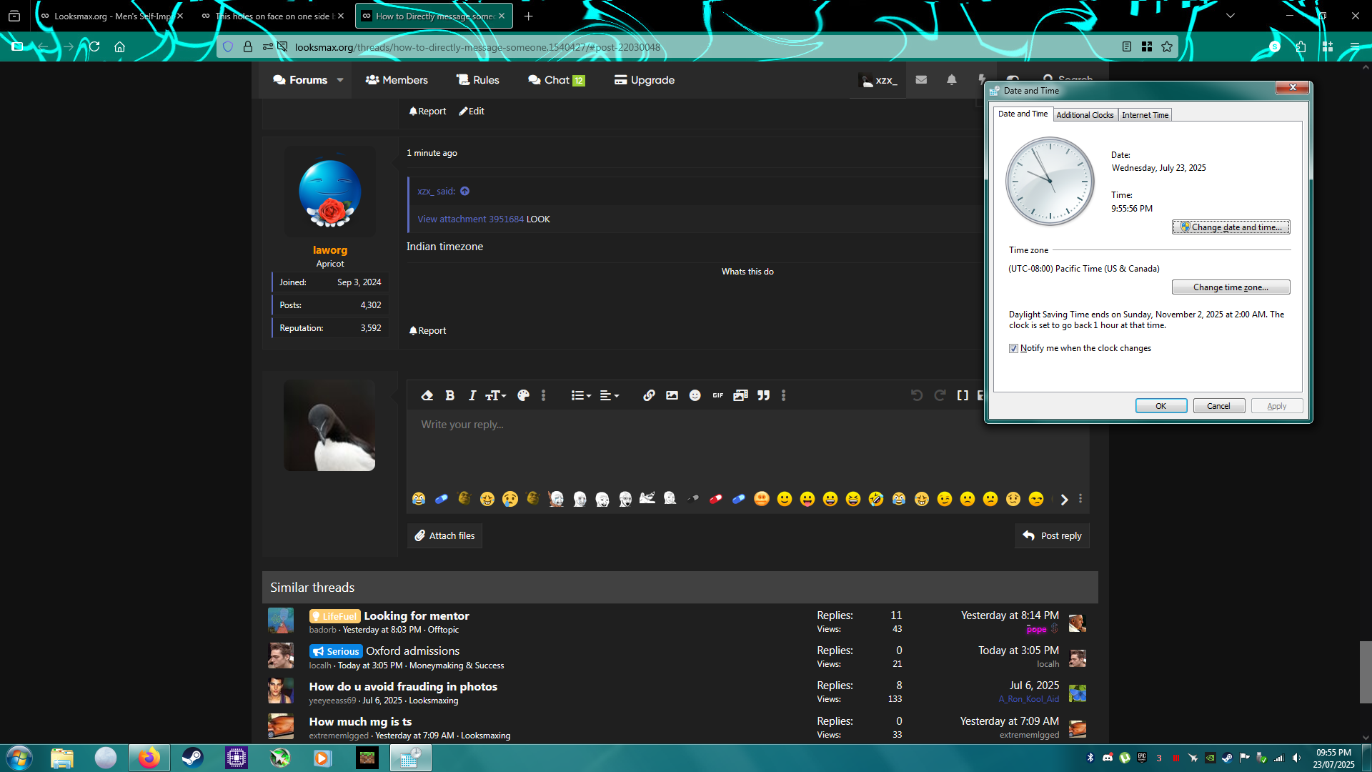Bookmark this page with star icon
The image size is (1372, 772).
click(x=1166, y=46)
